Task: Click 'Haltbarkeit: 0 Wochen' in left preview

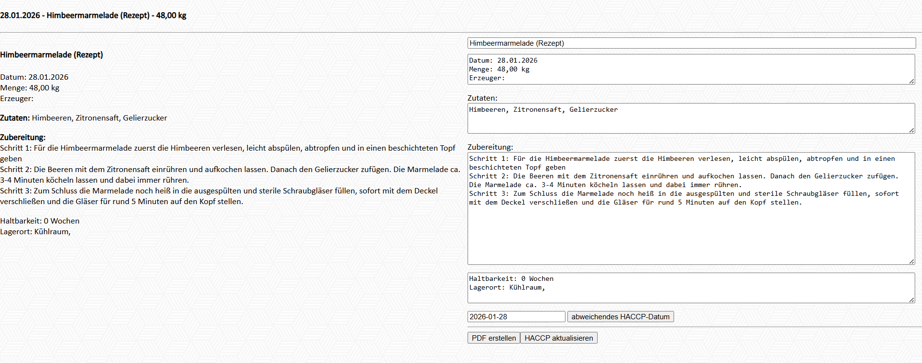Action: pyautogui.click(x=40, y=221)
